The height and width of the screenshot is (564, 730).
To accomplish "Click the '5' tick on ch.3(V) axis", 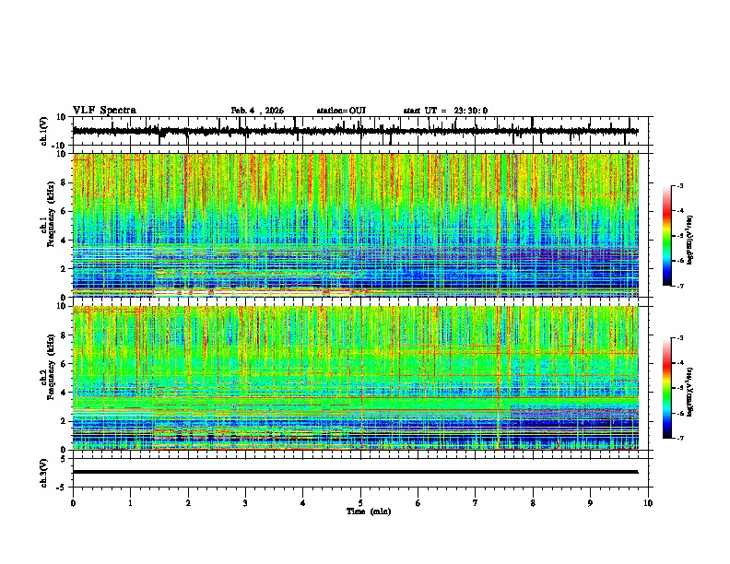I will click(x=64, y=459).
